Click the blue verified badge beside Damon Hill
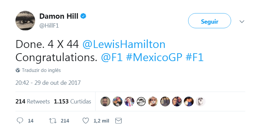The width and height of the screenshot is (261, 135). pyautogui.click(x=84, y=16)
